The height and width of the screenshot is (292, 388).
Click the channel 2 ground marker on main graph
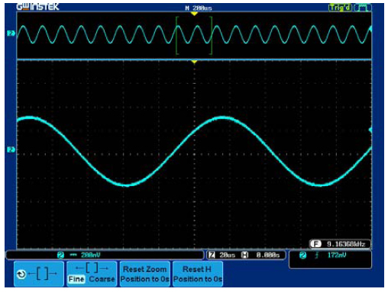[x=11, y=149]
